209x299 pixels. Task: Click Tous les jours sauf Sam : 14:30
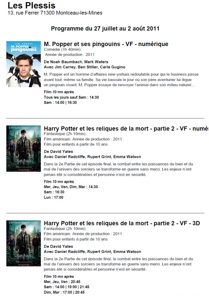tap(71, 97)
